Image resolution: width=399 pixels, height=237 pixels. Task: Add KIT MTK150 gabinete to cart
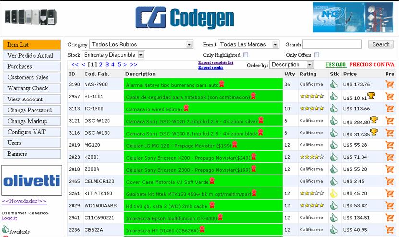click(389, 193)
